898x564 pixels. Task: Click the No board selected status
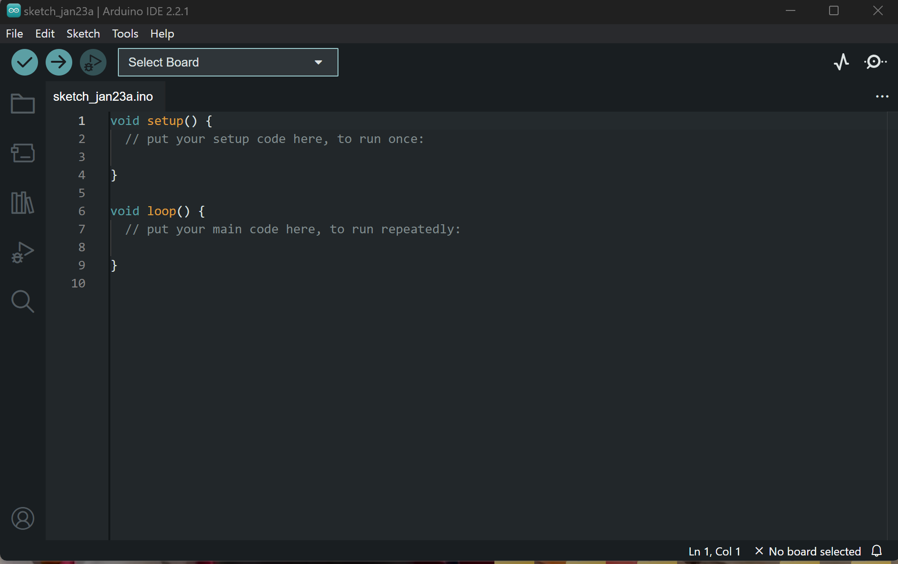pyautogui.click(x=809, y=552)
